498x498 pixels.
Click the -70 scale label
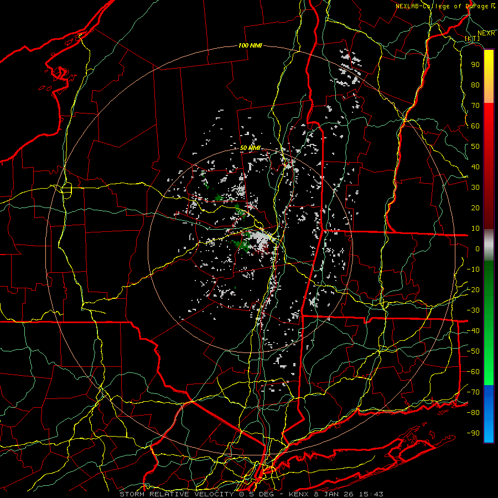[473, 392]
